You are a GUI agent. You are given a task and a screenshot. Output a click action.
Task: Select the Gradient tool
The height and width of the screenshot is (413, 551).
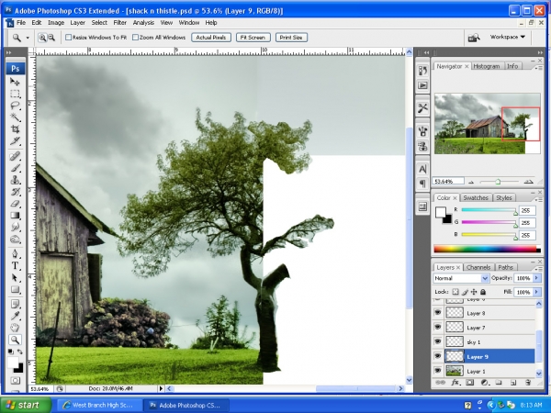point(15,216)
